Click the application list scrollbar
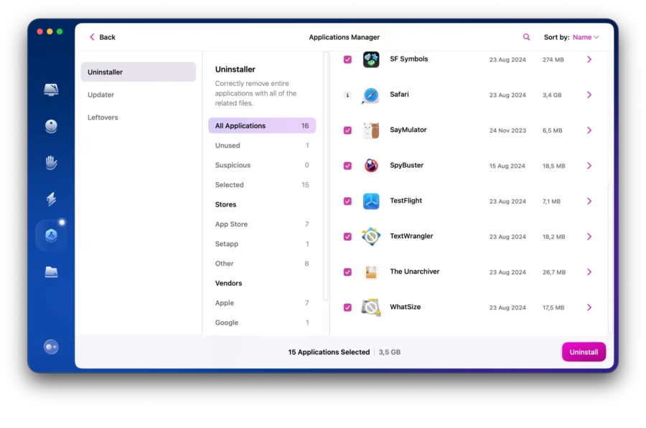Screen dimensions: 646x428 610,257
